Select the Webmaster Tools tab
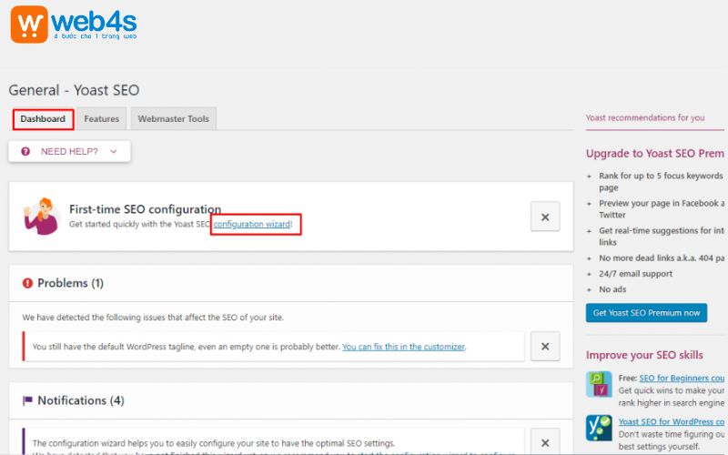The height and width of the screenshot is (455, 728). [173, 119]
